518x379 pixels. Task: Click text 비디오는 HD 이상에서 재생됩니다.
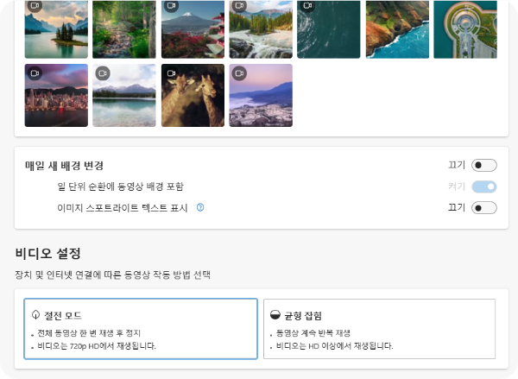[335, 346]
